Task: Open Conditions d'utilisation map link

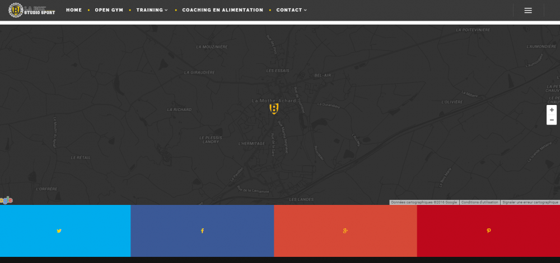Action: point(479,202)
